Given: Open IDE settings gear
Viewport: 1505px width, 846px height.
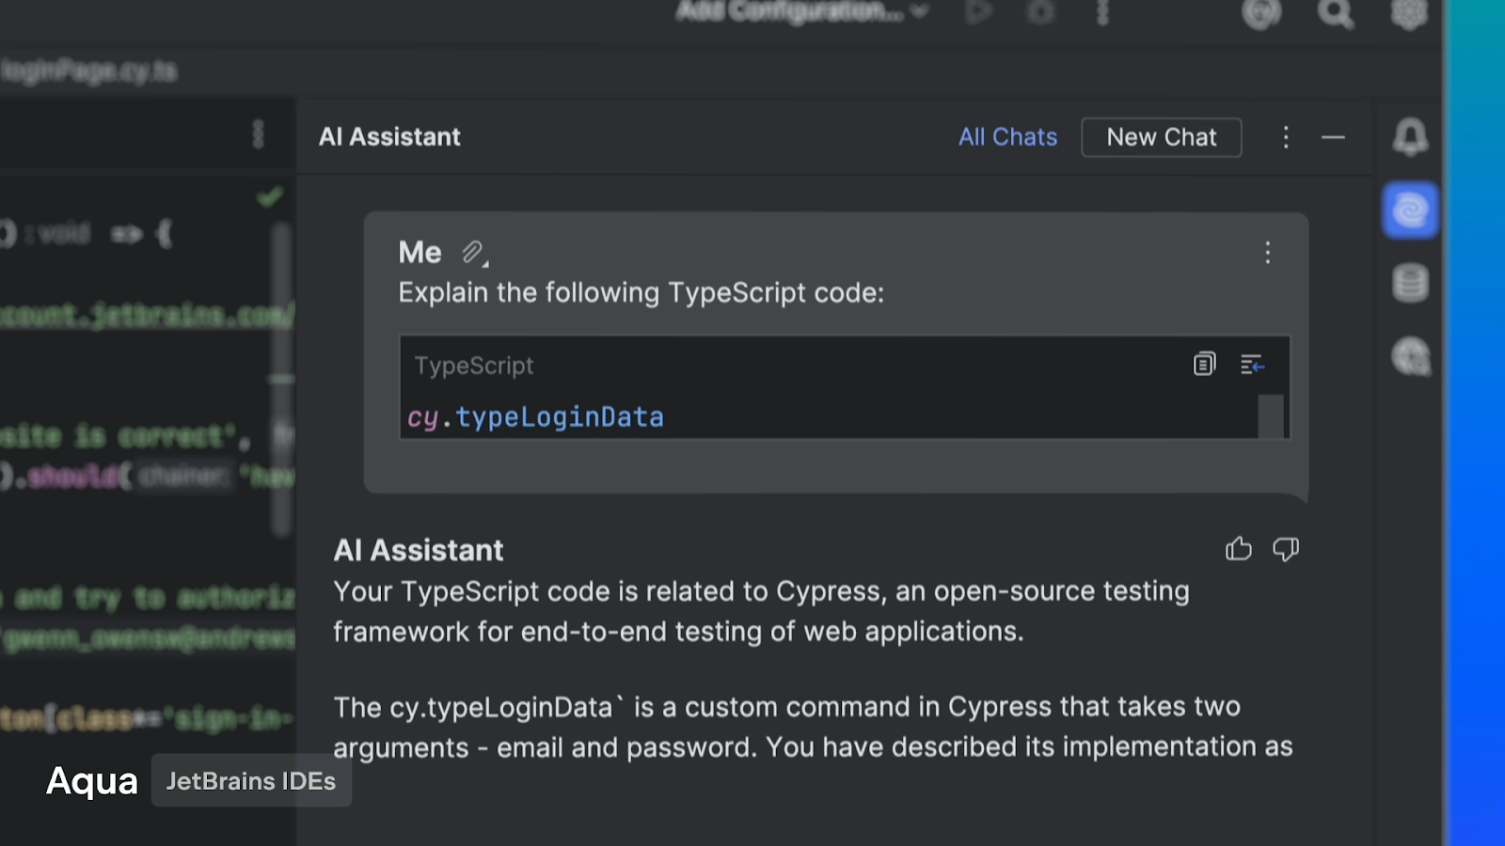Looking at the screenshot, I should point(1408,13).
